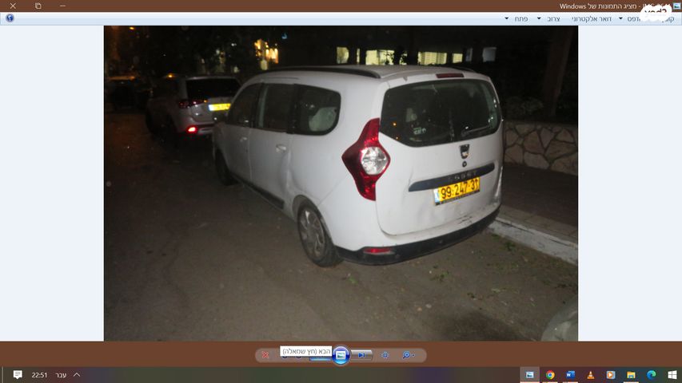Click the red delete photo icon
Image resolution: width=682 pixels, height=383 pixels.
point(265,355)
